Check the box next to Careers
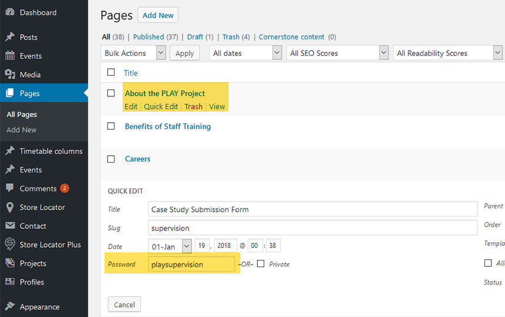This screenshot has width=505, height=317. pyautogui.click(x=111, y=159)
